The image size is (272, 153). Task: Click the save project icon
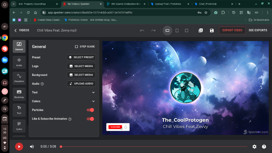click(x=212, y=30)
